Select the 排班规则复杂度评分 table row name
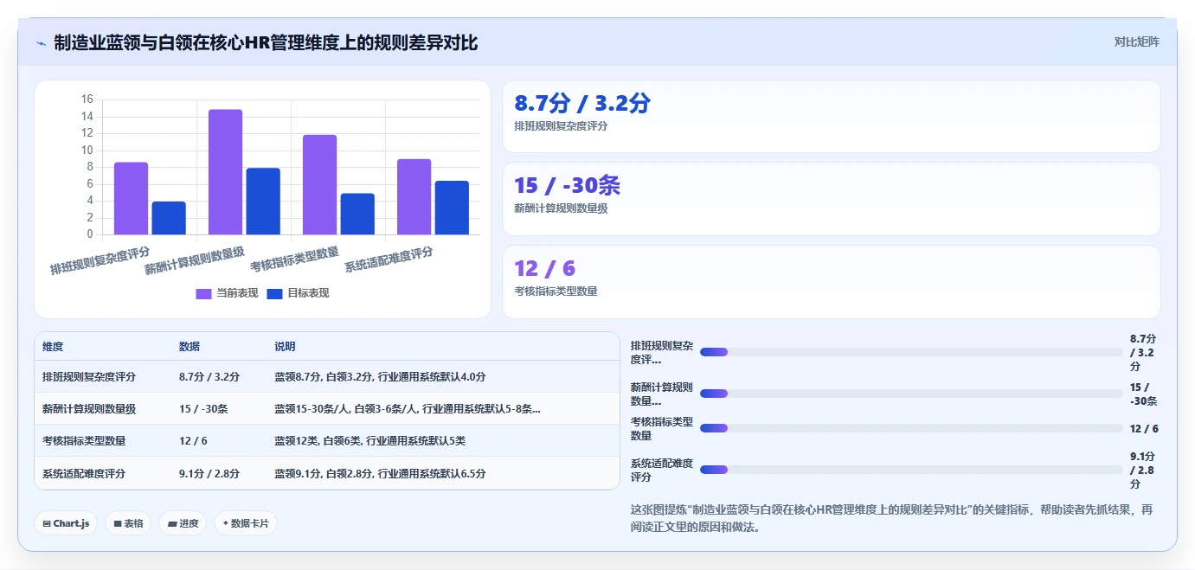This screenshot has width=1195, height=570. click(89, 377)
